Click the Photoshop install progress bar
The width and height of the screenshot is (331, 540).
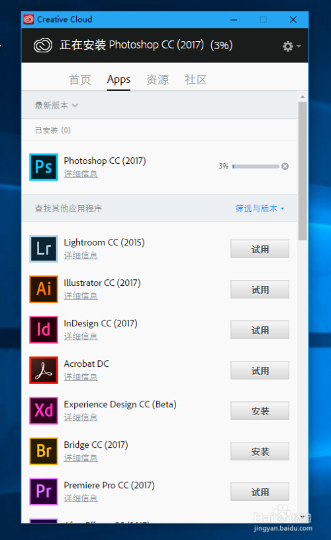pyautogui.click(x=256, y=167)
